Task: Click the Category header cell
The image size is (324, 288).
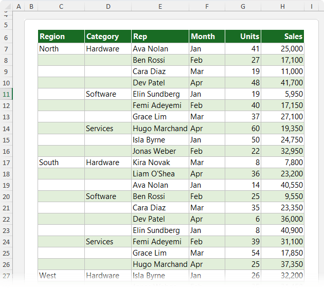Action: 108,37
